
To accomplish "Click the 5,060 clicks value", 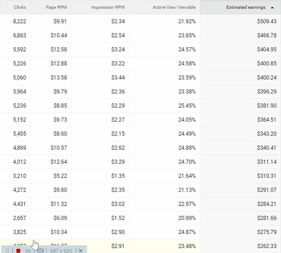I will (x=20, y=78).
